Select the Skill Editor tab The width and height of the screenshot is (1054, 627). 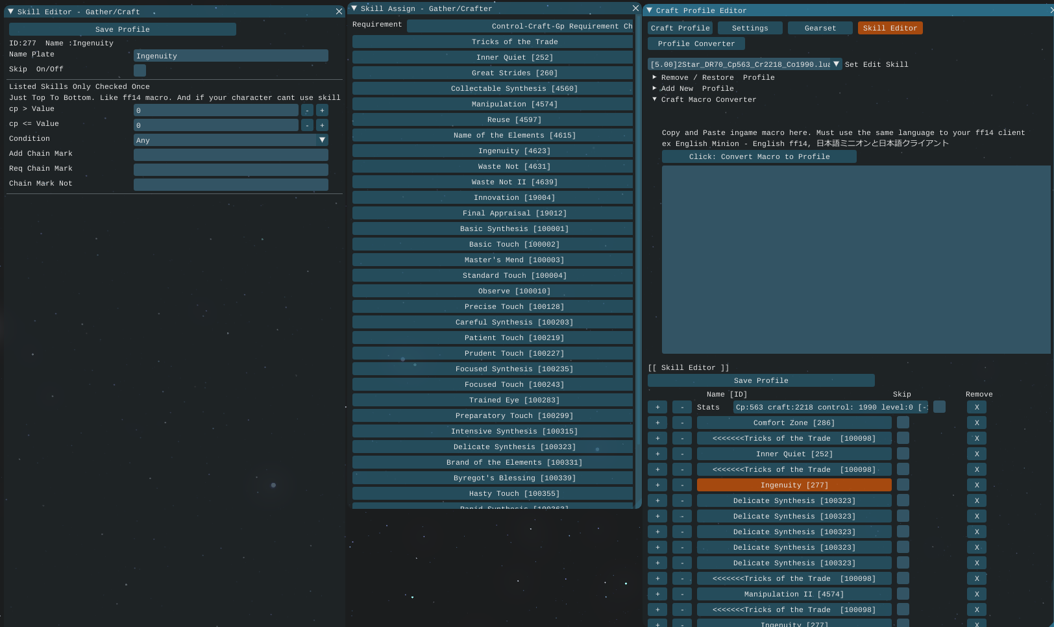point(890,28)
